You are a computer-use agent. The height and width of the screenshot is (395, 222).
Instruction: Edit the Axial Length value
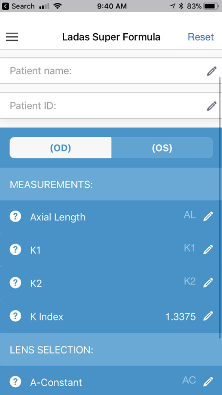click(208, 216)
